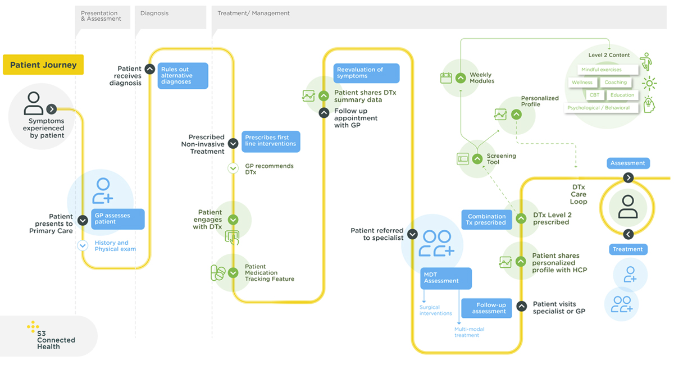This screenshot has height=365, width=674.
Task: Collapse the Patient receives diagnosis chevron
Action: click(x=149, y=69)
